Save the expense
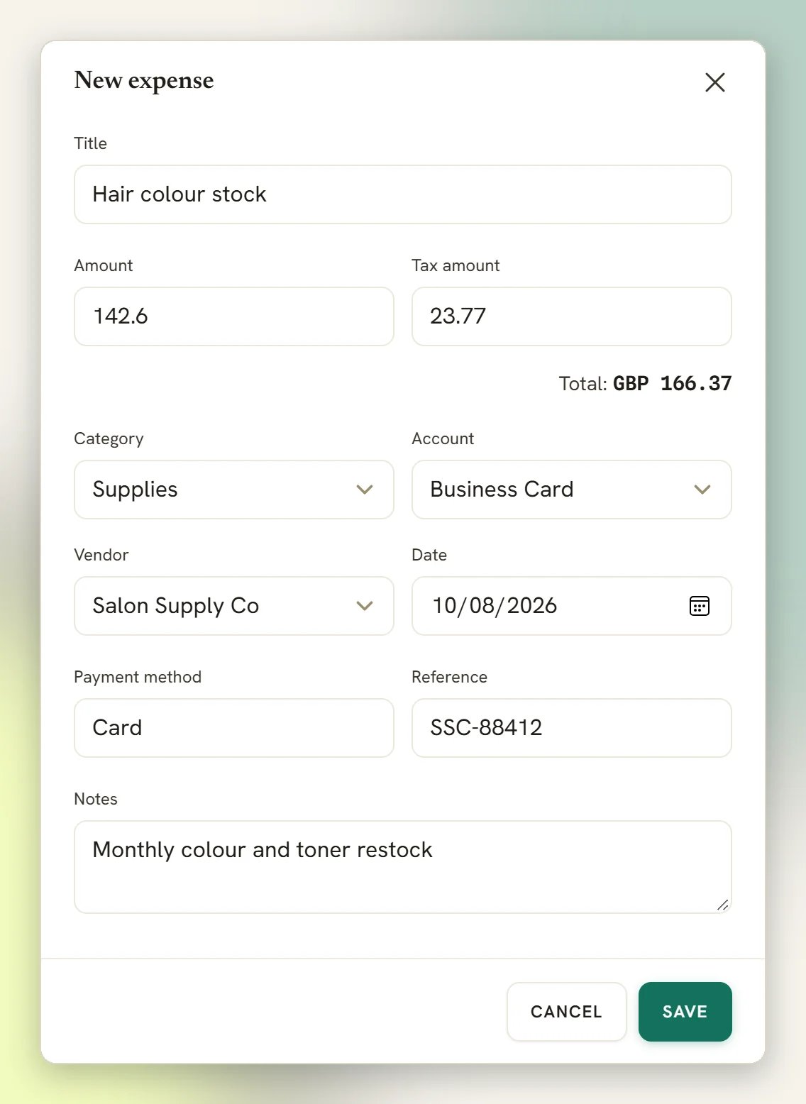The image size is (806, 1104). (x=685, y=1012)
